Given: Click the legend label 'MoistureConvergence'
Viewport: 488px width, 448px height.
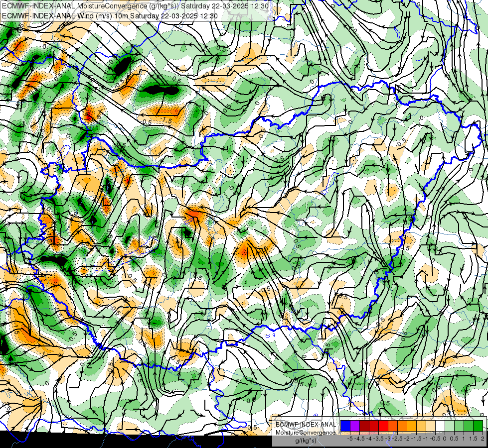Looking at the screenshot, I should (306, 433).
